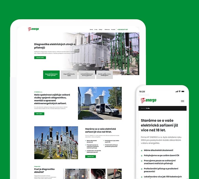Click the HT energo logo on phone
The width and height of the screenshot is (199, 179).
coord(149,101)
